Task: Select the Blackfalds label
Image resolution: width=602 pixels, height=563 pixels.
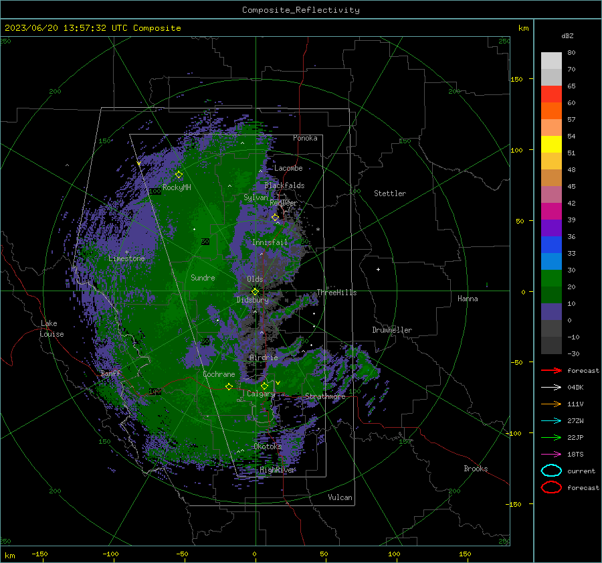Action: coord(284,185)
